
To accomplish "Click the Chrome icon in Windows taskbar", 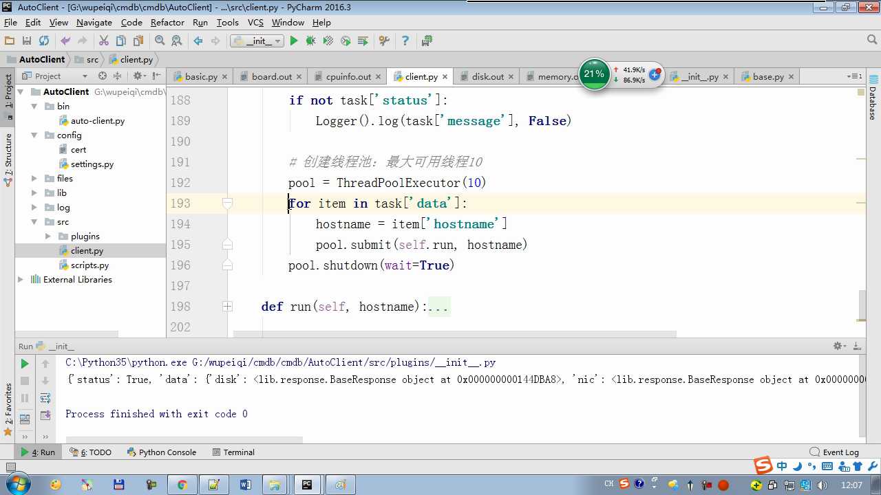I will [182, 485].
